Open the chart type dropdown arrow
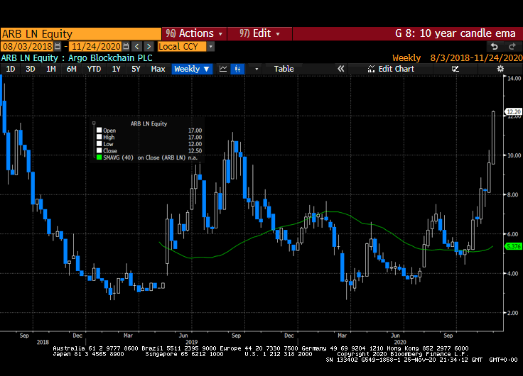Image resolution: width=523 pixels, height=376 pixels. pyautogui.click(x=257, y=69)
